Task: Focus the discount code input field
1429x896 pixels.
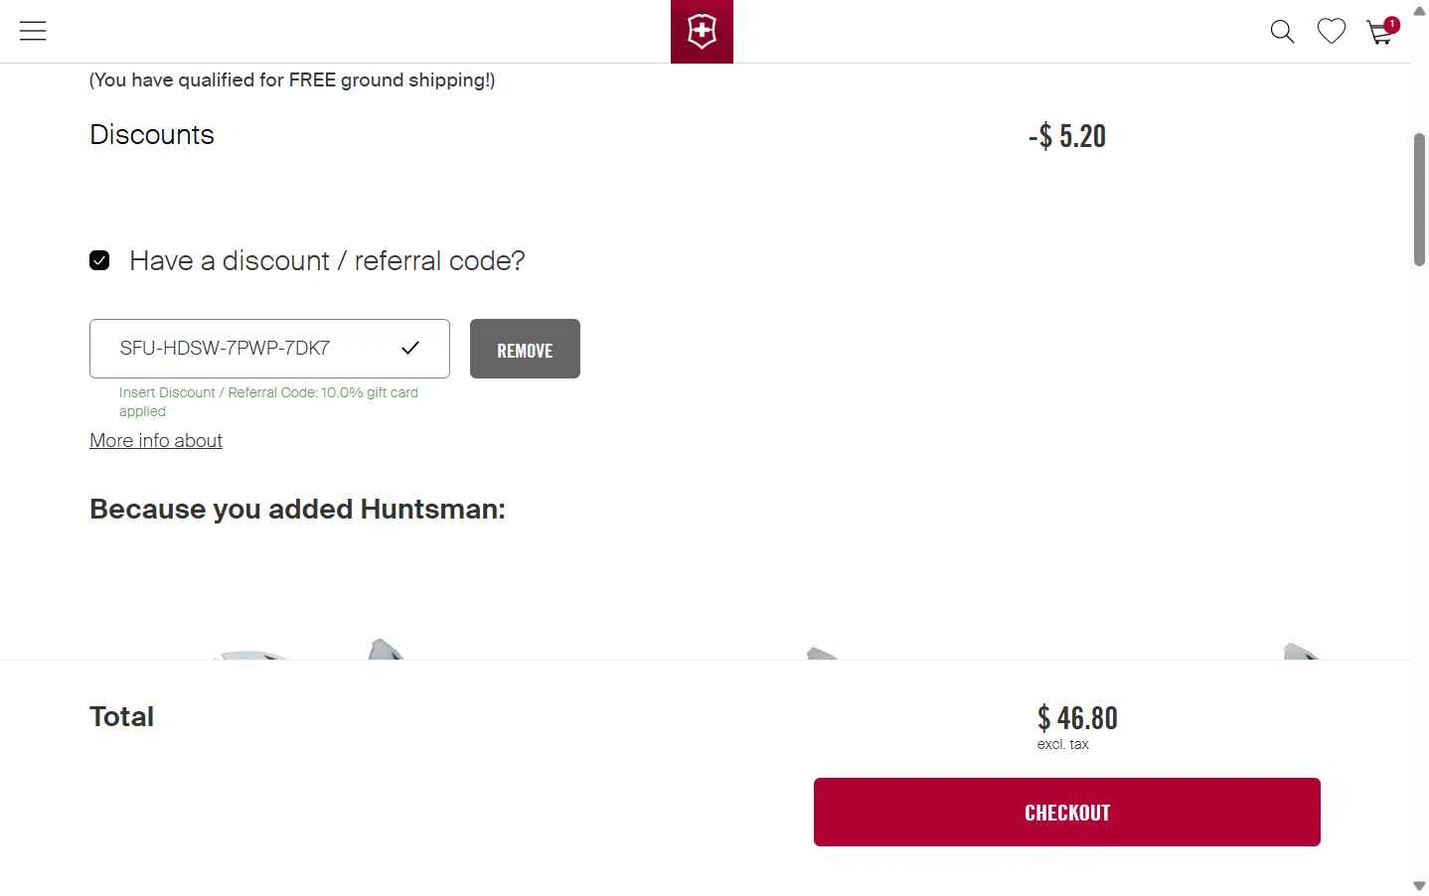Action: coord(269,349)
